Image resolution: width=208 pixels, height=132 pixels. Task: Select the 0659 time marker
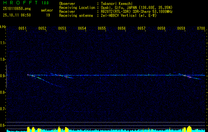(x=181, y=28)
